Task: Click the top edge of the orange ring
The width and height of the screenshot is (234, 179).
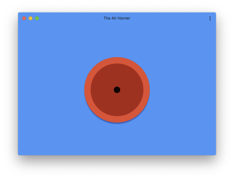Action: click(117, 60)
